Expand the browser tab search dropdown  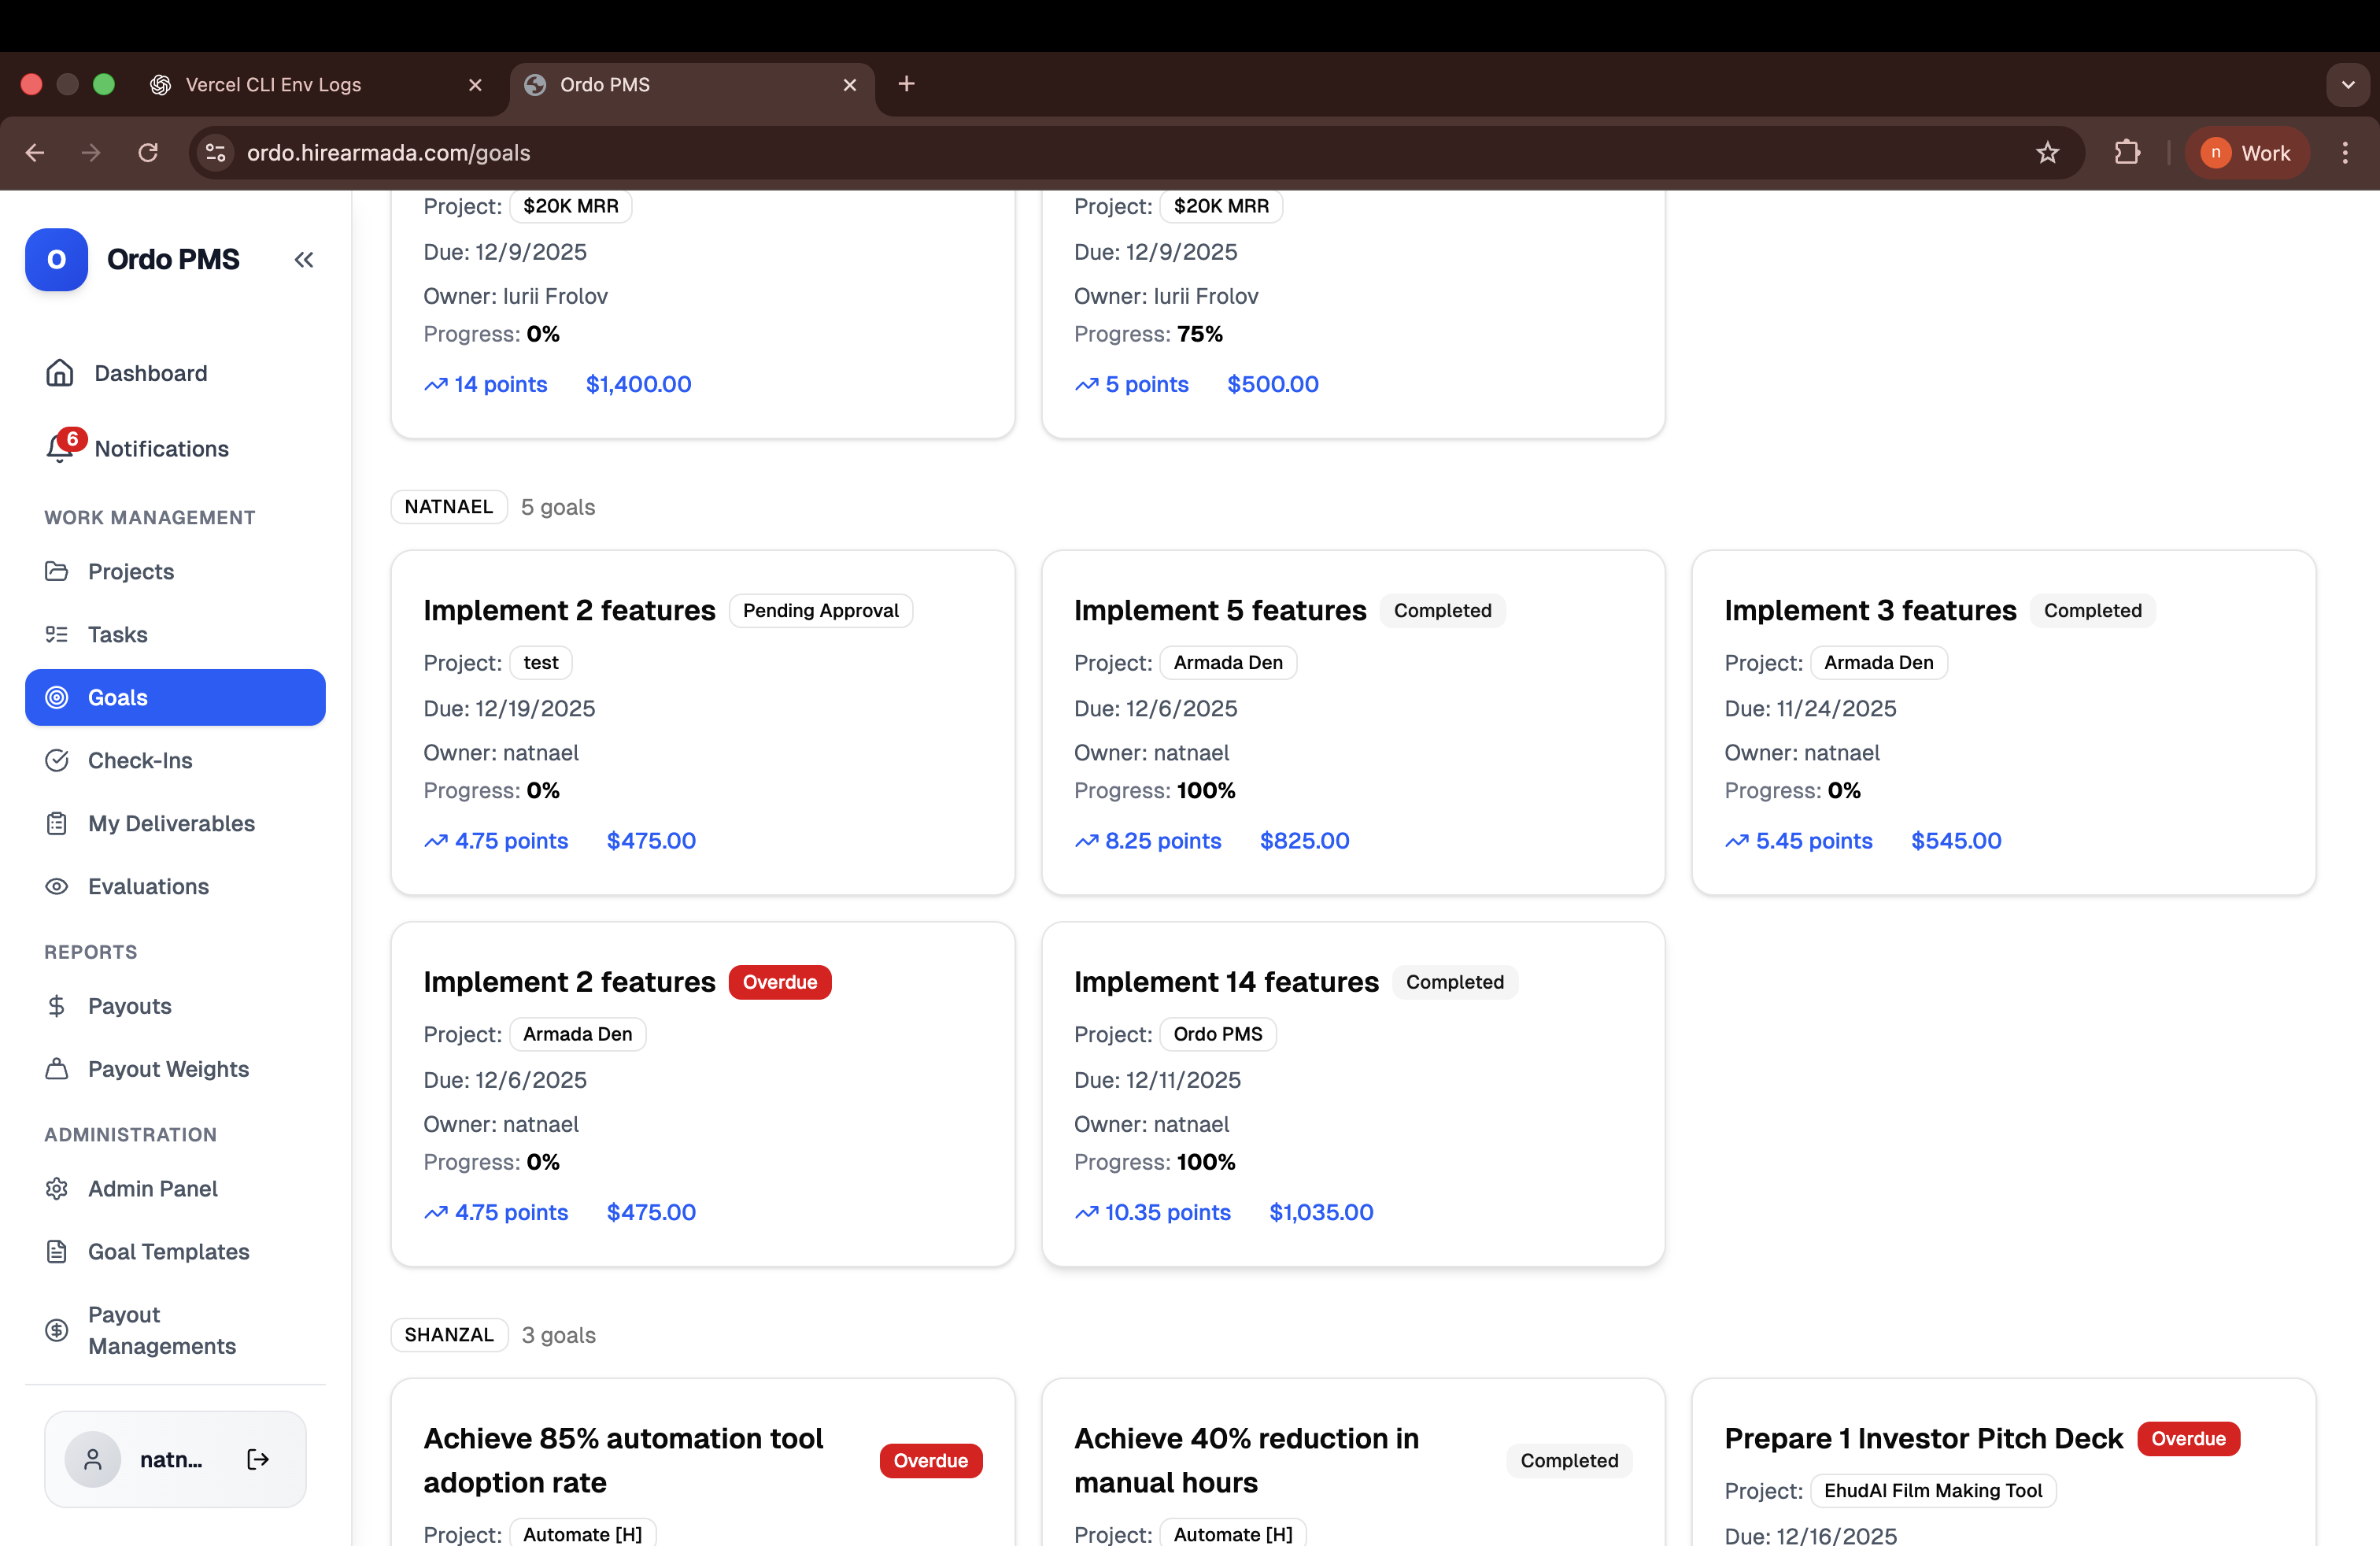pos(2348,85)
